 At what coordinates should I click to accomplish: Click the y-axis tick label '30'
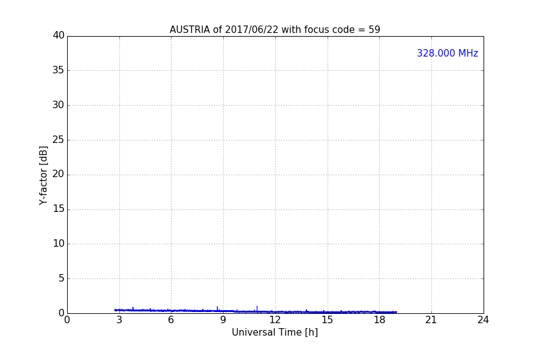click(58, 105)
